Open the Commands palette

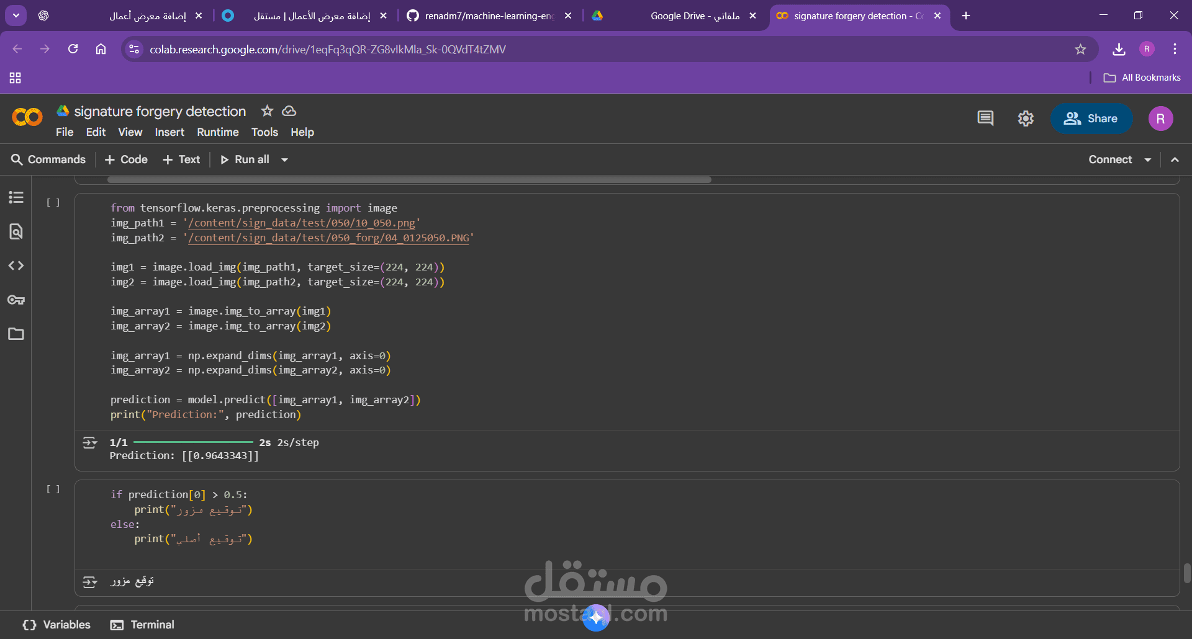48,159
